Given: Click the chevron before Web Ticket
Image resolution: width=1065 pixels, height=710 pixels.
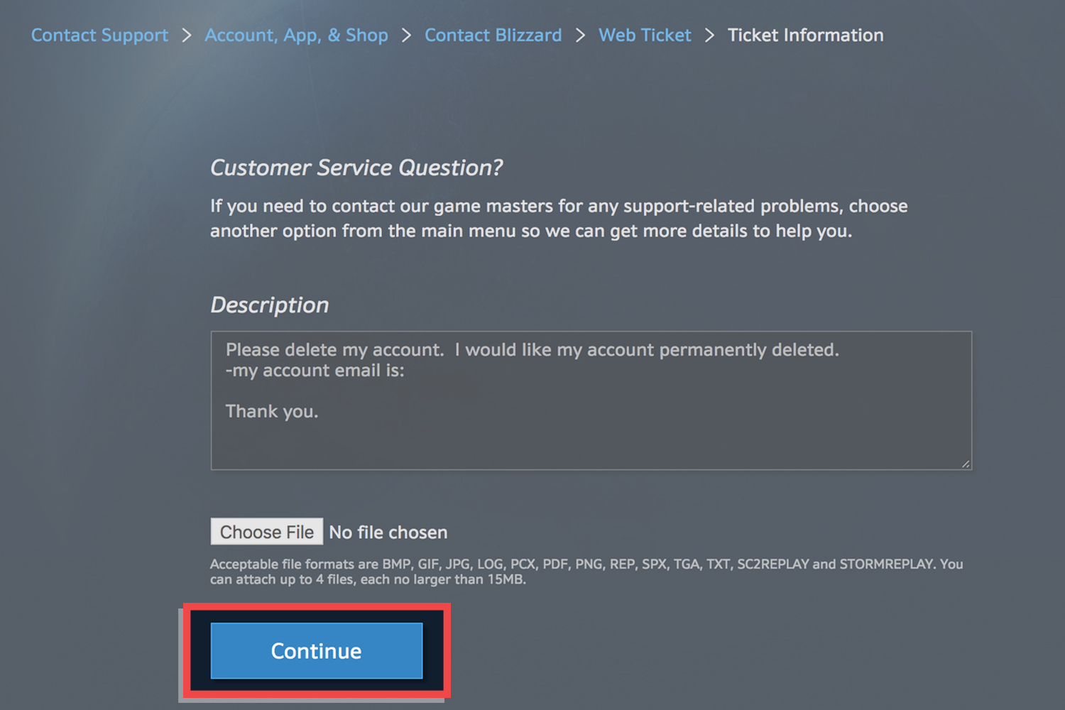Looking at the screenshot, I should 579,35.
